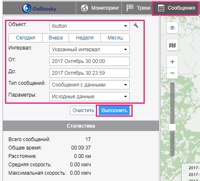Select the Неделя period button

tap(85, 38)
